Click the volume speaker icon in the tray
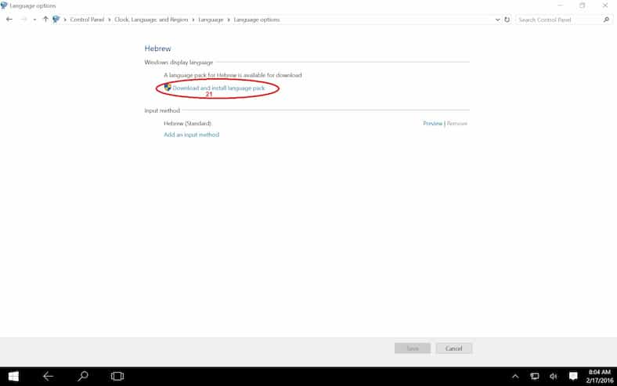Image resolution: width=617 pixels, height=386 pixels. [x=554, y=377]
